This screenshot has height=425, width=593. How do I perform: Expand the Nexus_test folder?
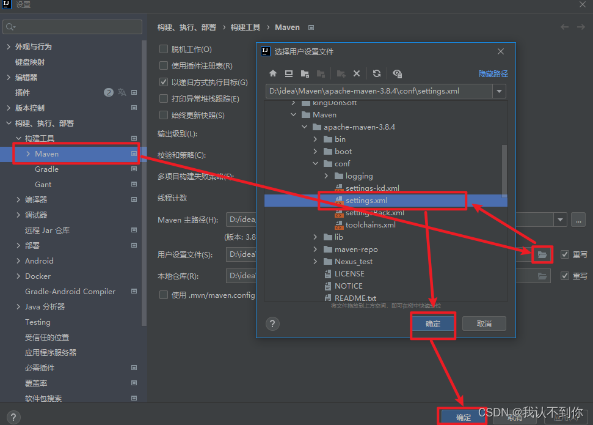[315, 261]
